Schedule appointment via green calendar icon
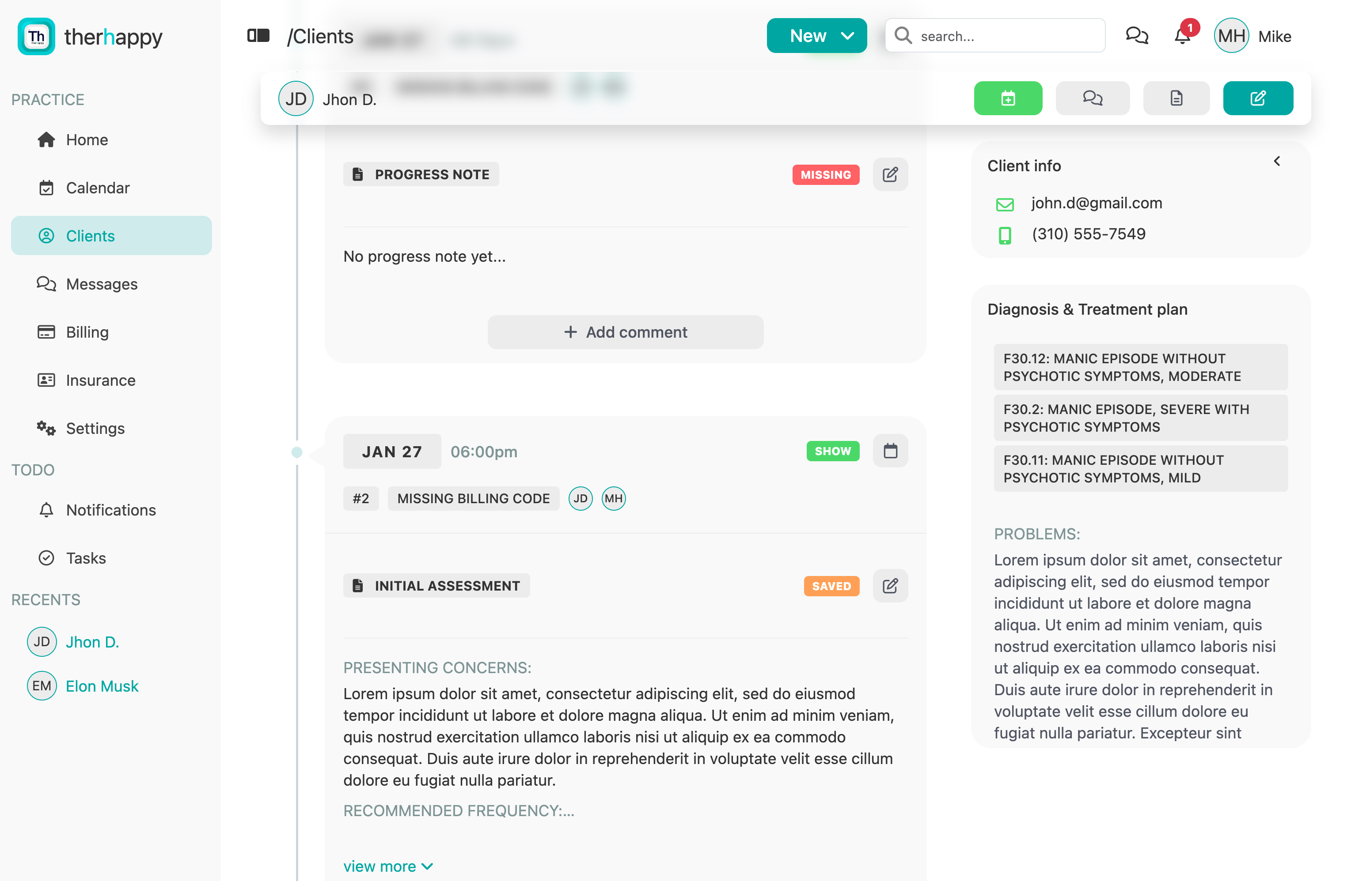 tap(1008, 98)
